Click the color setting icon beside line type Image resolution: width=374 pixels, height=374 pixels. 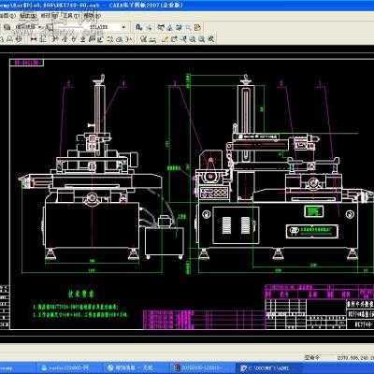click(x=50, y=27)
